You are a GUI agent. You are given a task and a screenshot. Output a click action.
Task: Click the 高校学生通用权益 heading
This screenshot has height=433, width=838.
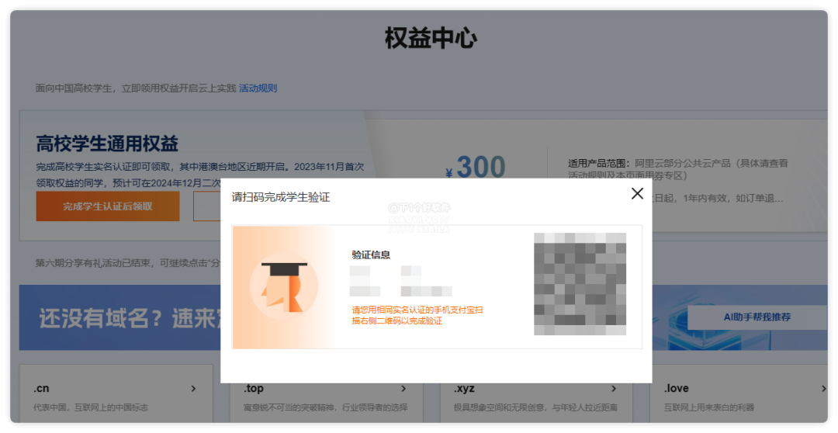click(107, 144)
